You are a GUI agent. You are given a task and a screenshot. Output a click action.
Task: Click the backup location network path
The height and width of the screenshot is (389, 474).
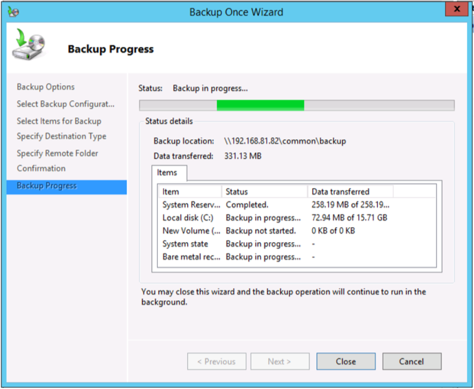(x=286, y=141)
